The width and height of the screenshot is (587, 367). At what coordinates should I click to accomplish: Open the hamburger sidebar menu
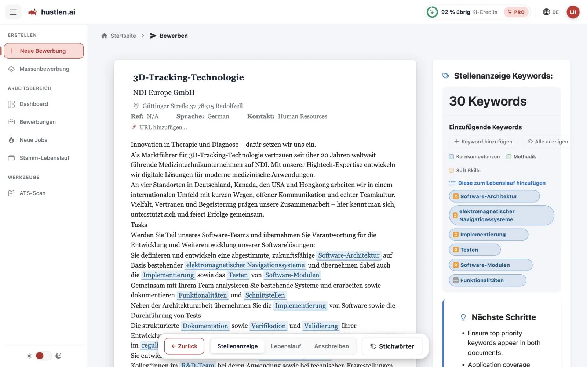pos(13,12)
